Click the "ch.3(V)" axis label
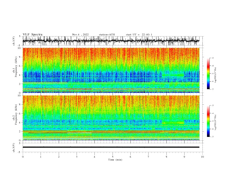228x176 pixels. 14,148
